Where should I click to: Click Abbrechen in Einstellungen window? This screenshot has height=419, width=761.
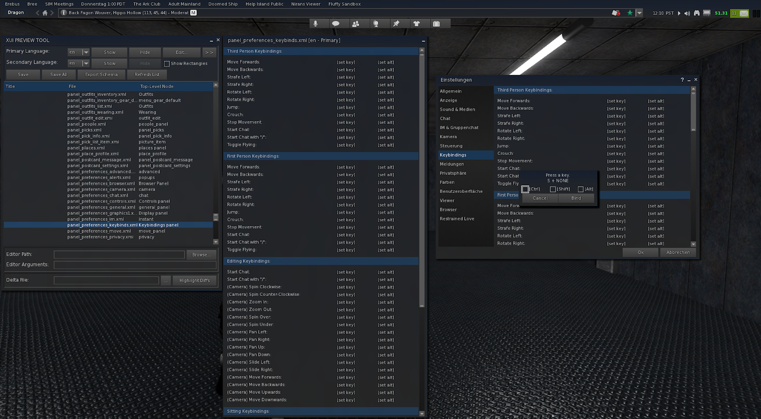click(678, 253)
